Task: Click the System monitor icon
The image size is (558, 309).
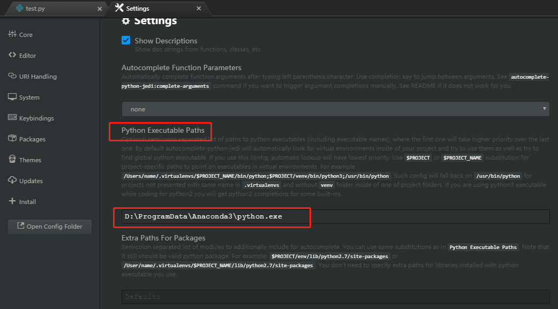Action: (x=12, y=97)
